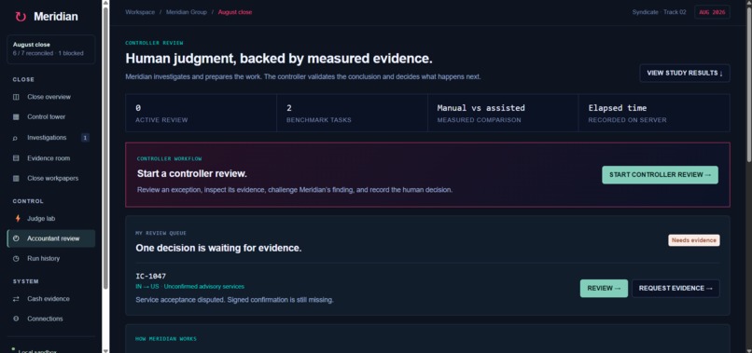The image size is (752, 353).
Task: Click the Connections icon
Action: tap(16, 319)
